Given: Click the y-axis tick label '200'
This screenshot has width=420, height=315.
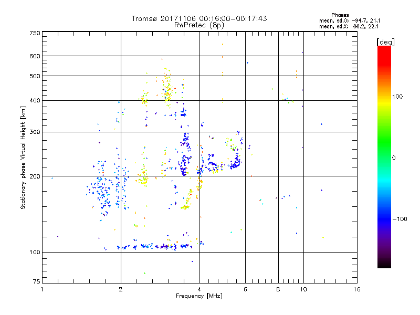Looking at the screenshot, I should coord(35,176).
